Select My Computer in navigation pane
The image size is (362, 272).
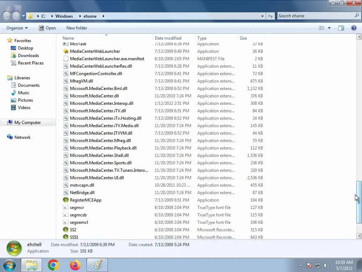click(28, 123)
